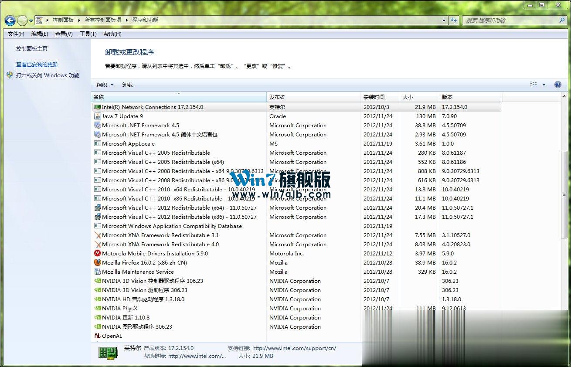This screenshot has height=367, width=571.
Task: Open the recent pages dropdown next to Forward
Action: (x=31, y=20)
